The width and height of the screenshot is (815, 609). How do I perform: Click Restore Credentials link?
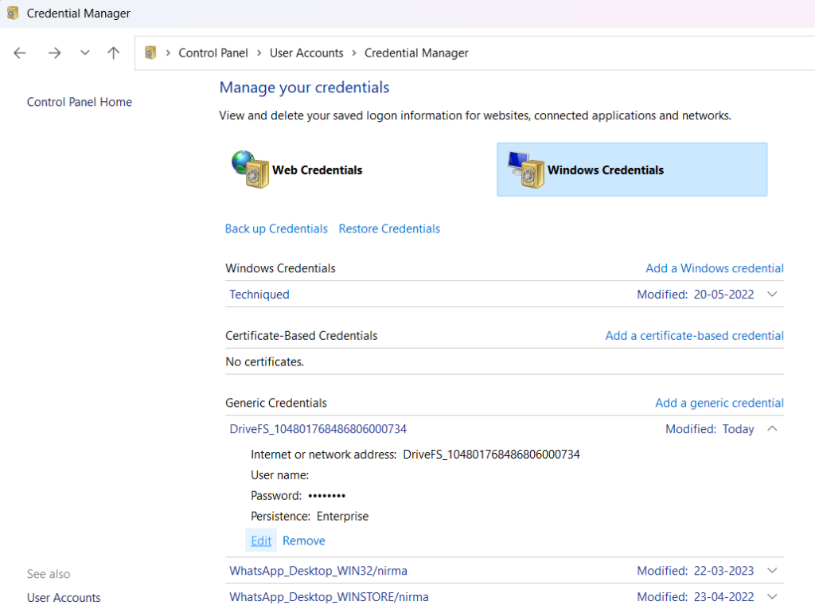389,228
